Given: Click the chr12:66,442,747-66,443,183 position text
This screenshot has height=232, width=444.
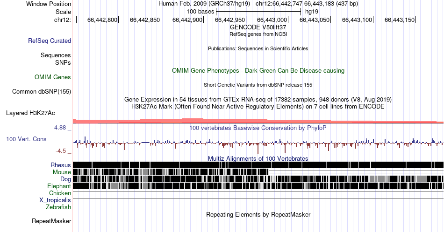Looking at the screenshot, I should click(307, 4).
